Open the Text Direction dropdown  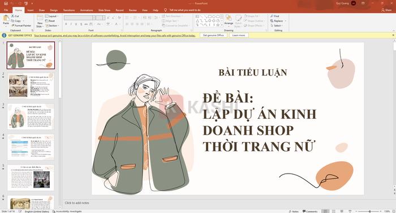click(x=172, y=16)
